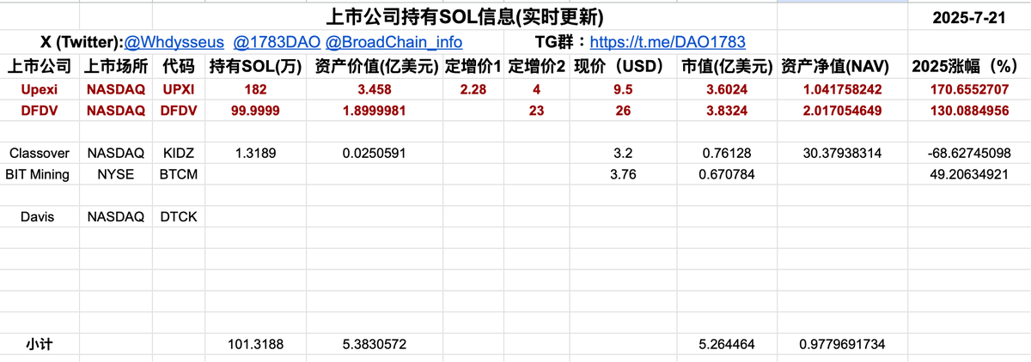The height and width of the screenshot is (362, 1031).
Task: Select the NASDAQ cell in the DFDV row
Action: pyautogui.click(x=116, y=111)
